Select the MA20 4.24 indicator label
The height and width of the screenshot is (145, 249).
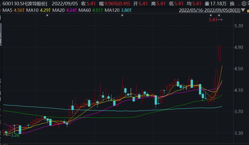pos(64,10)
